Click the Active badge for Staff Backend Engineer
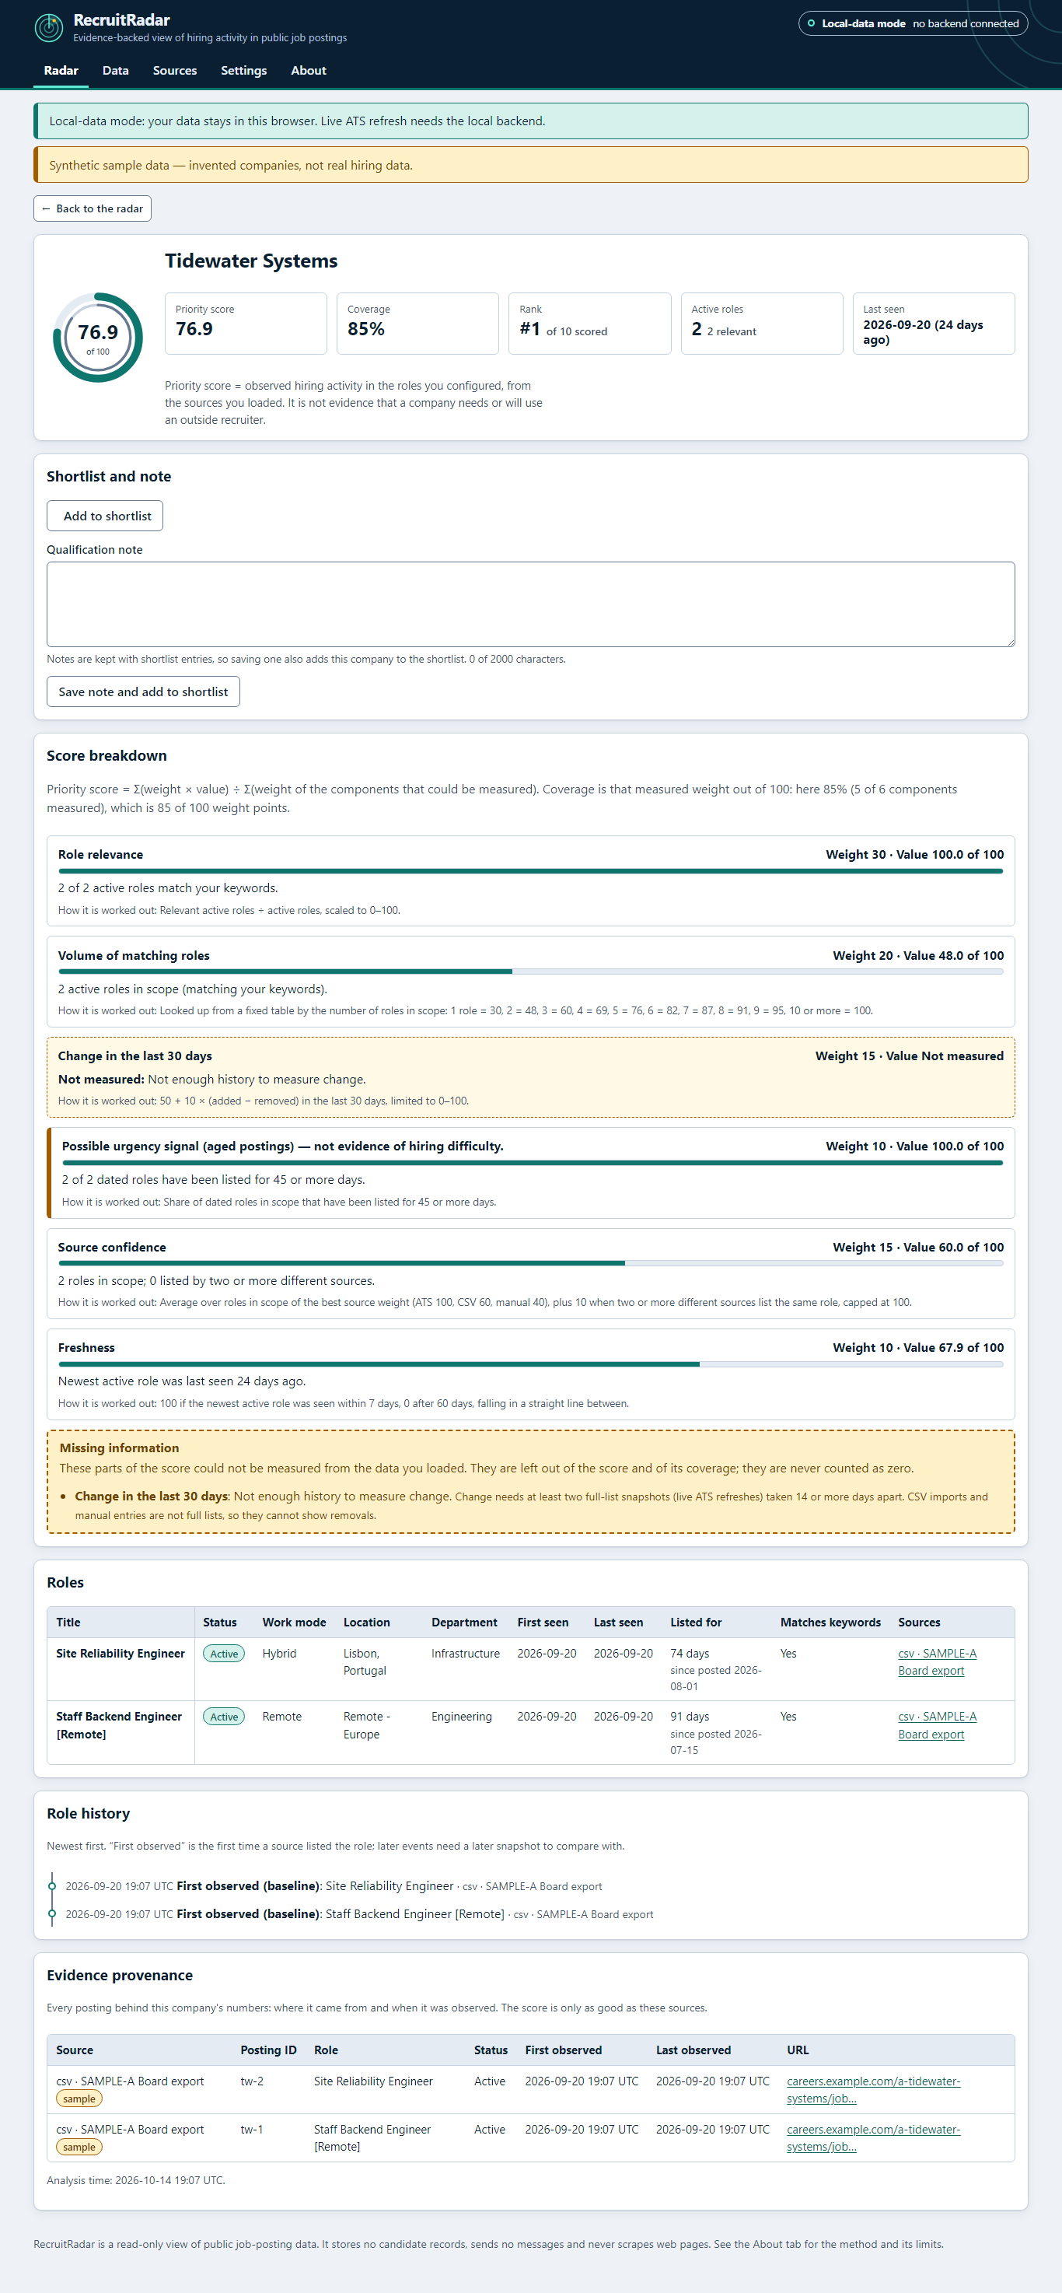Screen dimensions: 1062x2293 click(224, 1717)
